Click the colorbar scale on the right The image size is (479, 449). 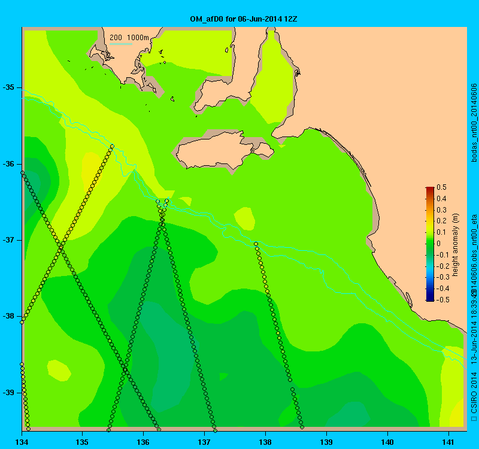pos(430,244)
